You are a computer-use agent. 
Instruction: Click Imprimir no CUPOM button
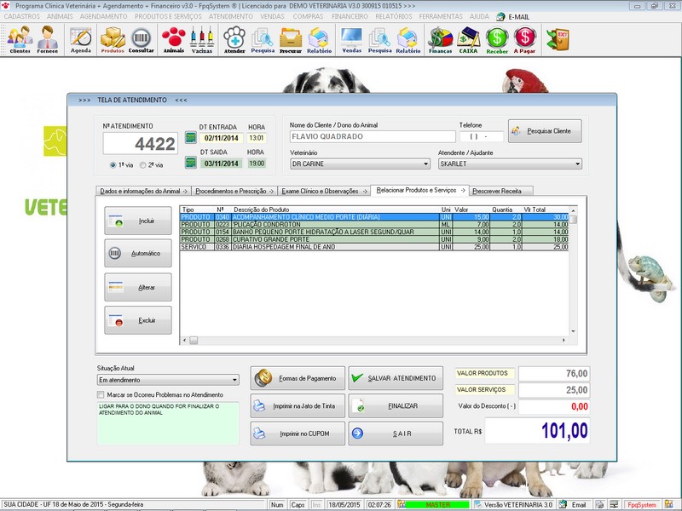pyautogui.click(x=298, y=433)
